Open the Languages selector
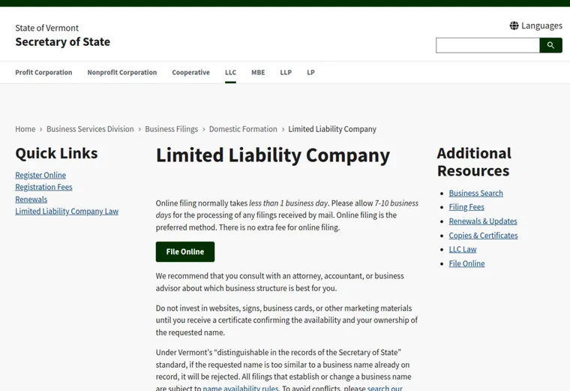Image resolution: width=570 pixels, height=391 pixels. pos(535,26)
